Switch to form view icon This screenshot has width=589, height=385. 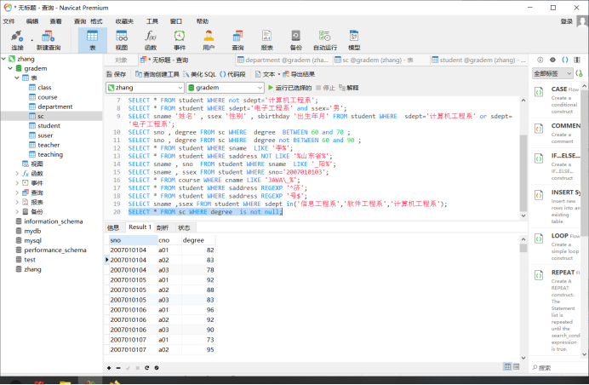coord(517,366)
